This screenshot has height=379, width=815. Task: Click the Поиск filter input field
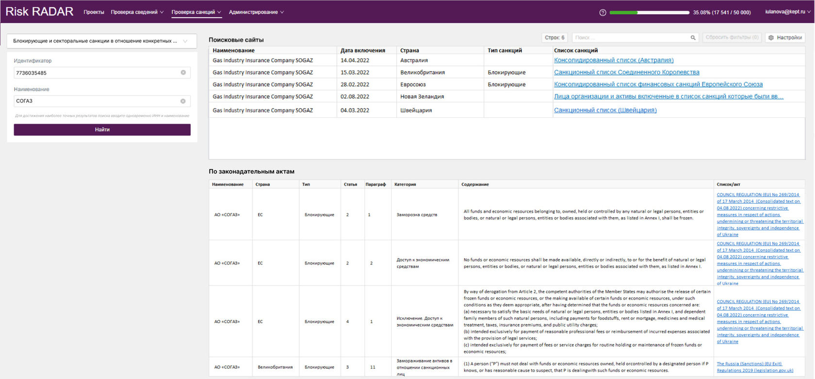[631, 38]
